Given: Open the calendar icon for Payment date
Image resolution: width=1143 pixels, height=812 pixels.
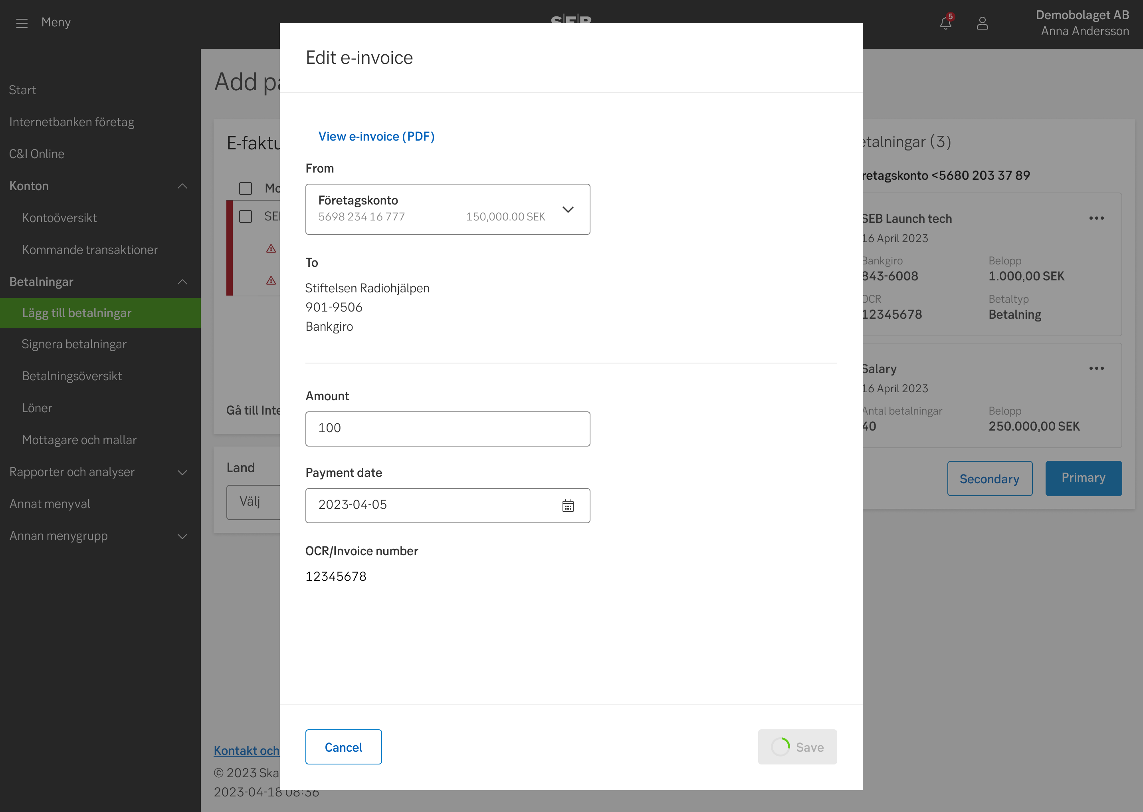Looking at the screenshot, I should pos(568,506).
